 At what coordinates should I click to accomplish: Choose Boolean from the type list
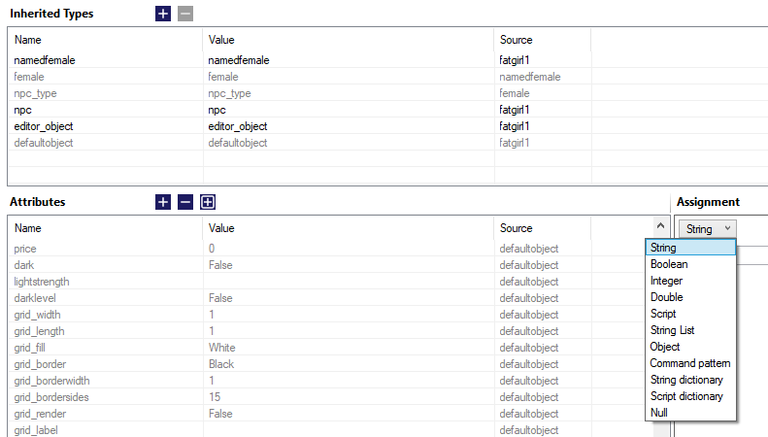[x=668, y=264]
